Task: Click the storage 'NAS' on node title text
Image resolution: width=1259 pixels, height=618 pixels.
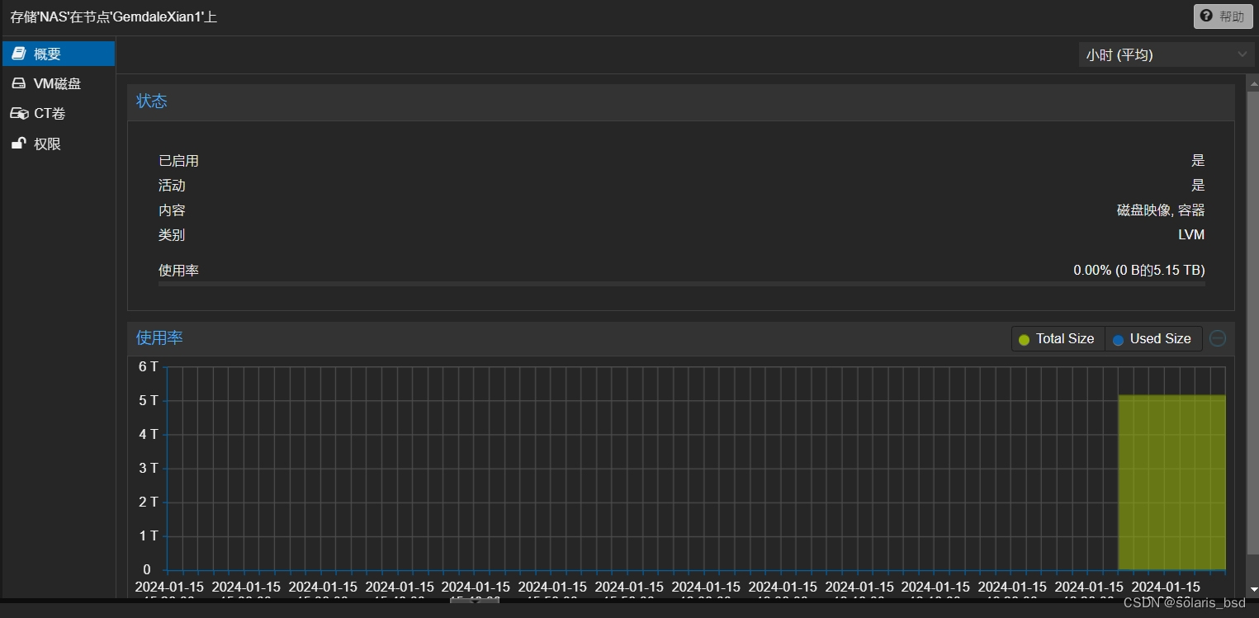Action: (114, 17)
